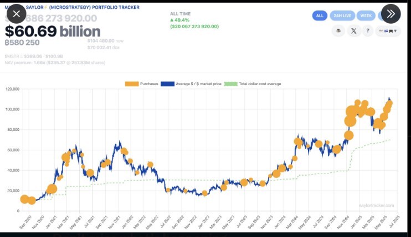Click the ($20 067 373 920.00) profit amount

194,27
